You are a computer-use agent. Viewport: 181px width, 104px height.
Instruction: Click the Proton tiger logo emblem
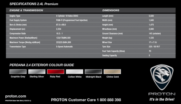pyautogui.click(x=162, y=77)
